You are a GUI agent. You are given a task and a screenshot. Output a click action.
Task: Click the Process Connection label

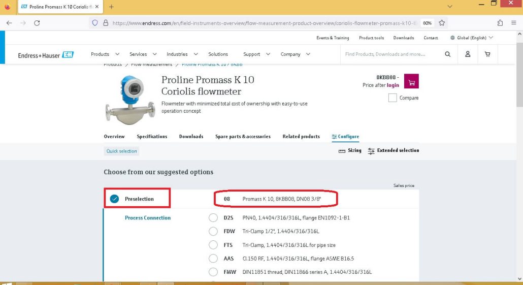point(148,217)
